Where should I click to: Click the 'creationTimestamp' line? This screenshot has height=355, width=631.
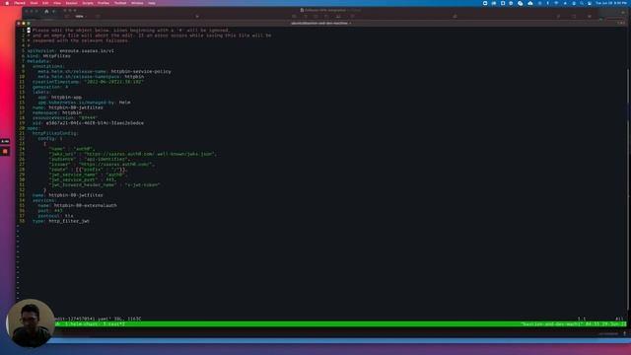click(88, 82)
